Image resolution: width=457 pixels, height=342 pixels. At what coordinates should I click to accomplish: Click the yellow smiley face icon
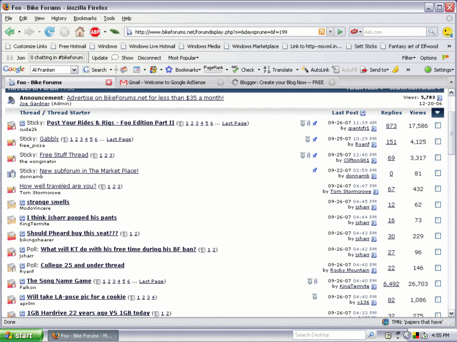447,32
